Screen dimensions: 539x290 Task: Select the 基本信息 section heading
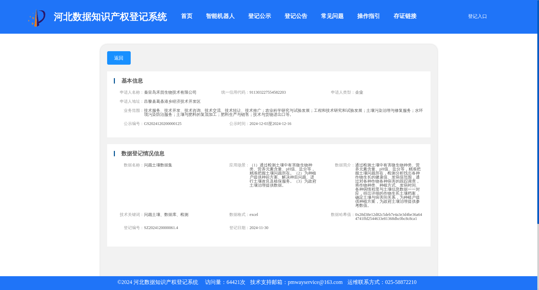click(x=132, y=81)
